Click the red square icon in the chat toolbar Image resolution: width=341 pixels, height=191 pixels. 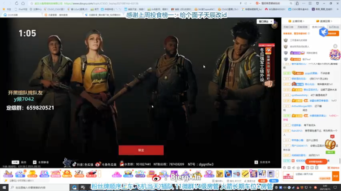(x=303, y=168)
